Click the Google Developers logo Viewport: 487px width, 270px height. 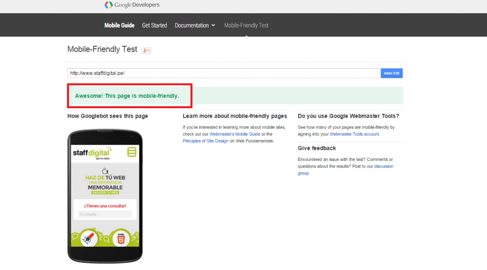pos(132,5)
